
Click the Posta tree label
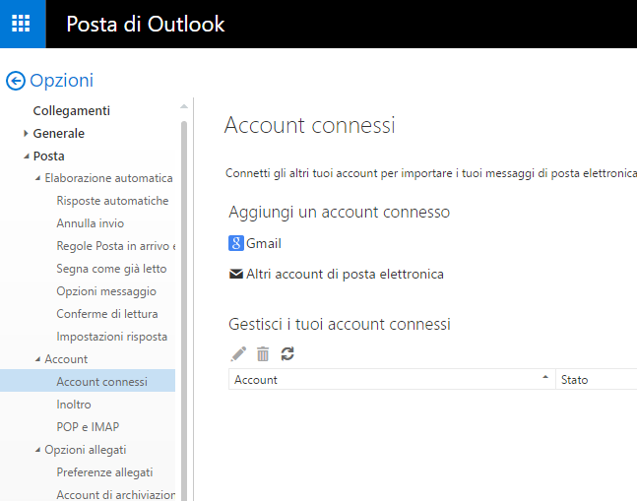pos(49,157)
